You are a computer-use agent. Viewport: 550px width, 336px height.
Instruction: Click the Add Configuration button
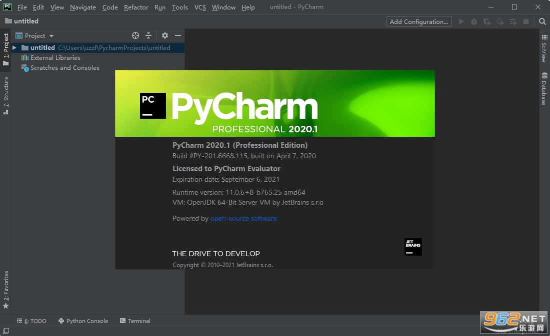pos(419,21)
